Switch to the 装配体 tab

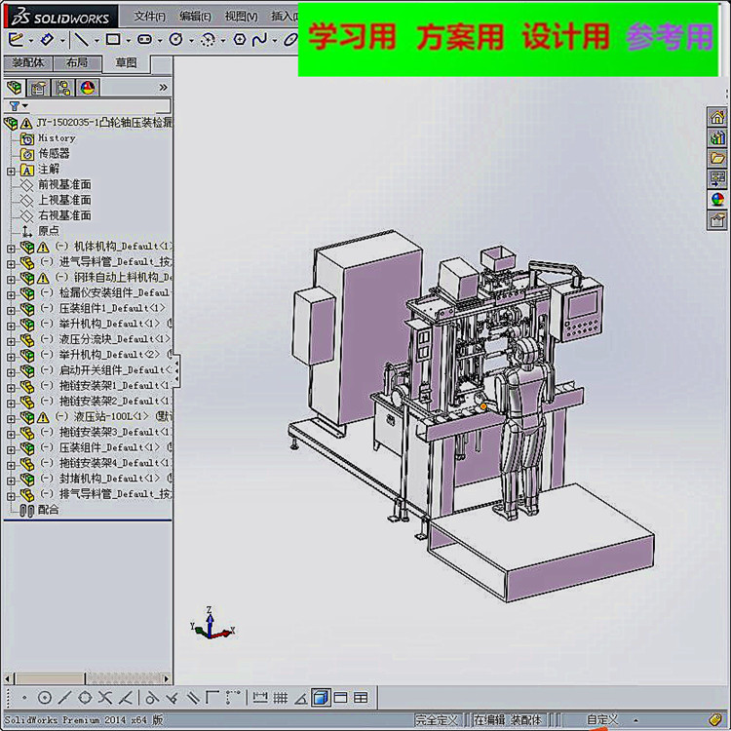coord(28,63)
